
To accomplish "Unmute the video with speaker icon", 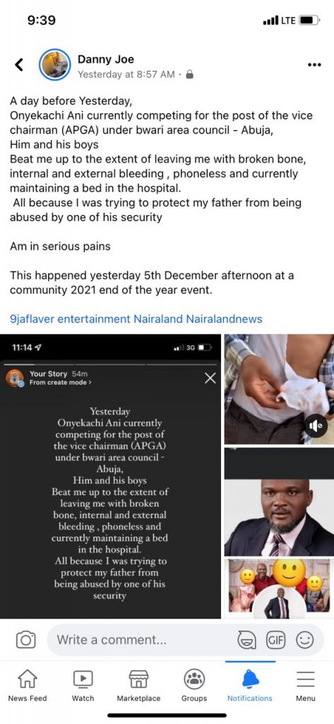I will tap(316, 427).
